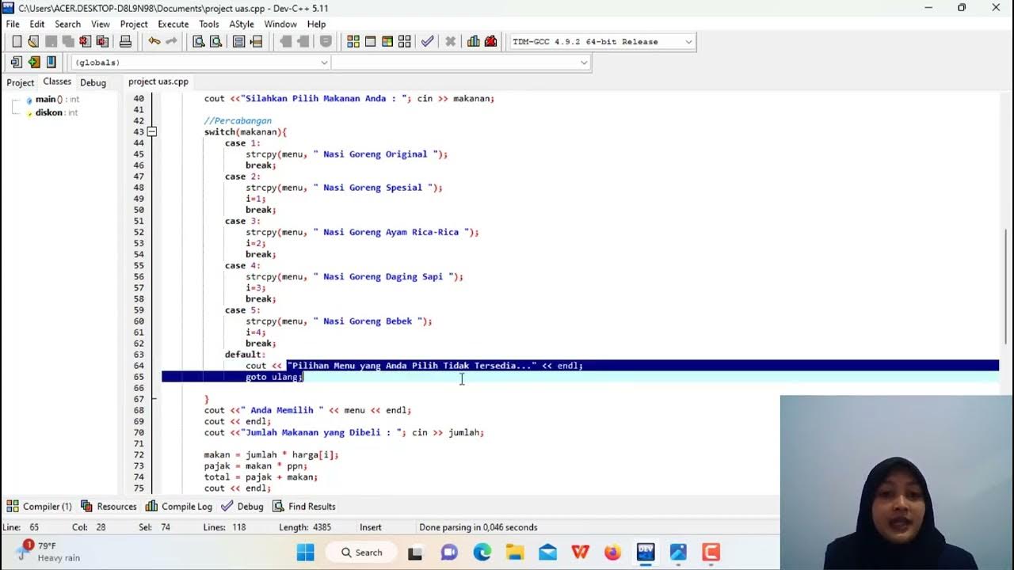This screenshot has height=570, width=1014.
Task: Click the Delete Profiling Information icon
Action: coord(490,41)
